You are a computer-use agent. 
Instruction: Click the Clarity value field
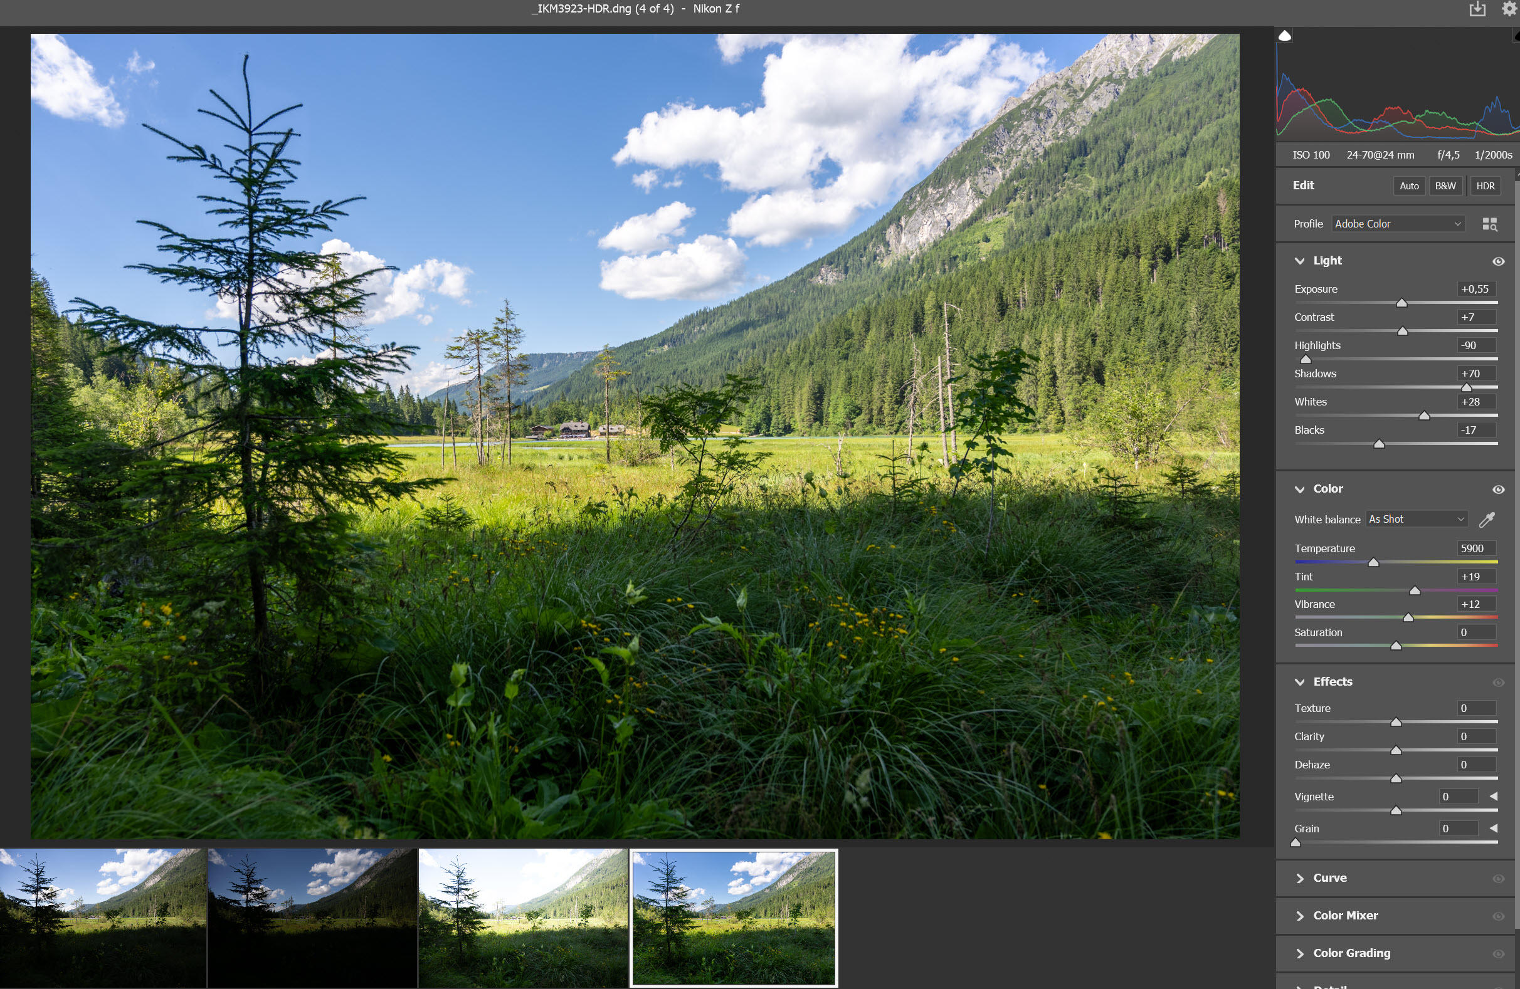pos(1477,737)
